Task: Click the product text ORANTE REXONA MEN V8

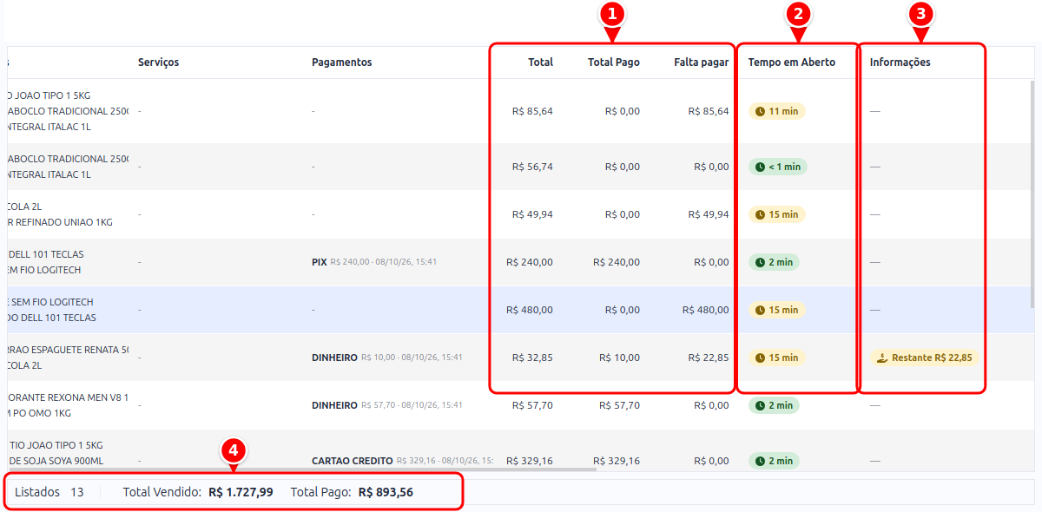Action: (x=68, y=397)
